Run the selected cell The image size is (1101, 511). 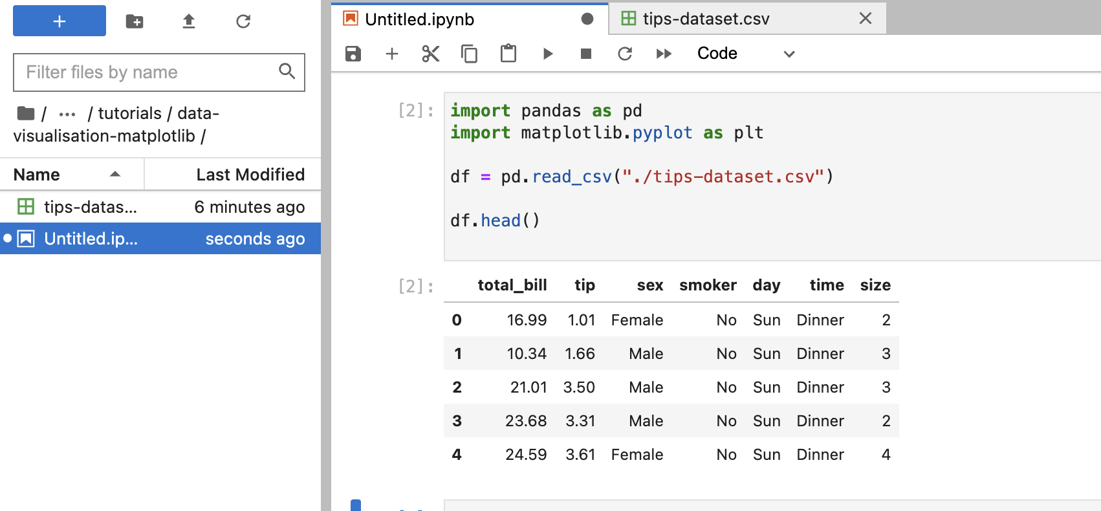[x=547, y=54]
